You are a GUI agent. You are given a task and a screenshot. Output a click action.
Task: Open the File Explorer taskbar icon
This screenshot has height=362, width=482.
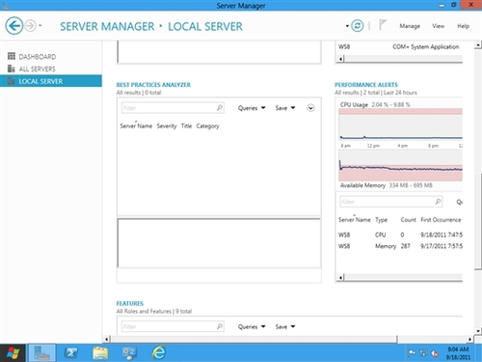100,352
